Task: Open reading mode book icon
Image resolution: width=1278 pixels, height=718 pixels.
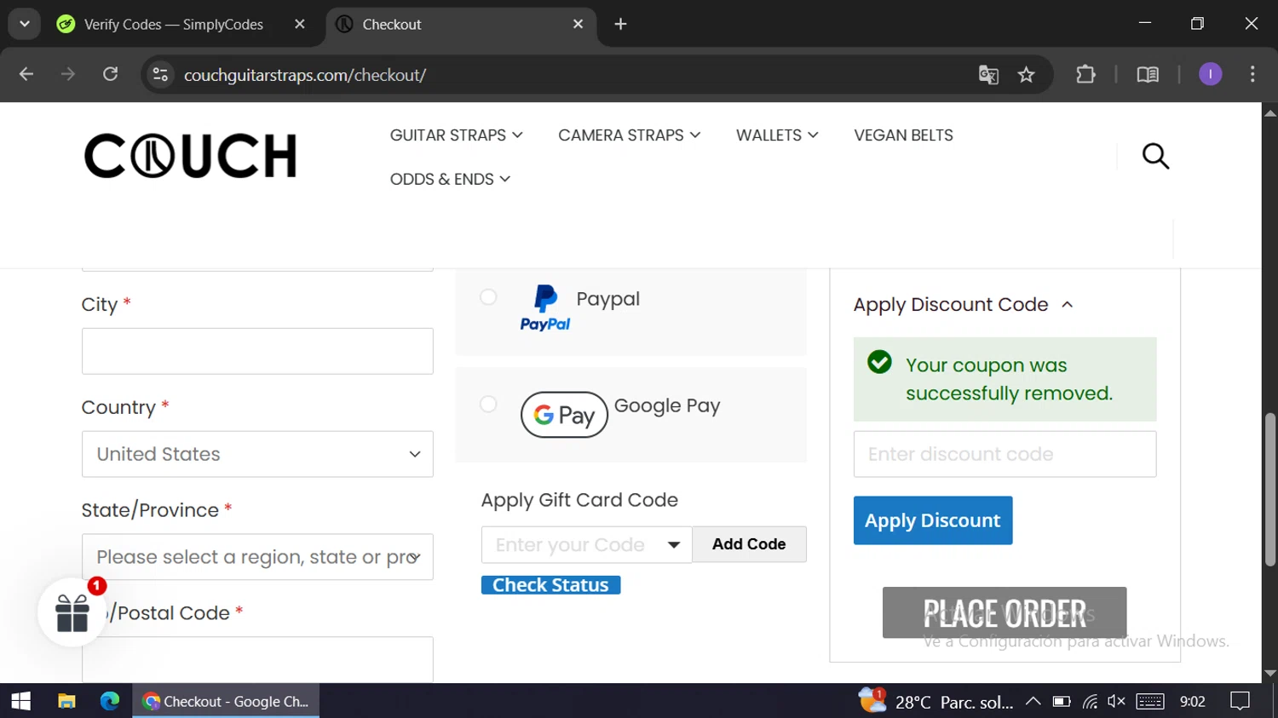Action: pos(1148,75)
